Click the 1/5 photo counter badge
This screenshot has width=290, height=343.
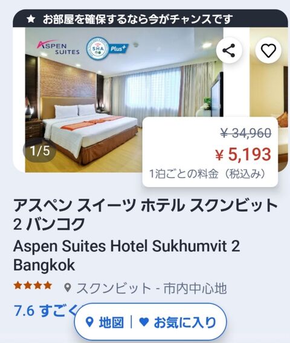[x=40, y=151]
